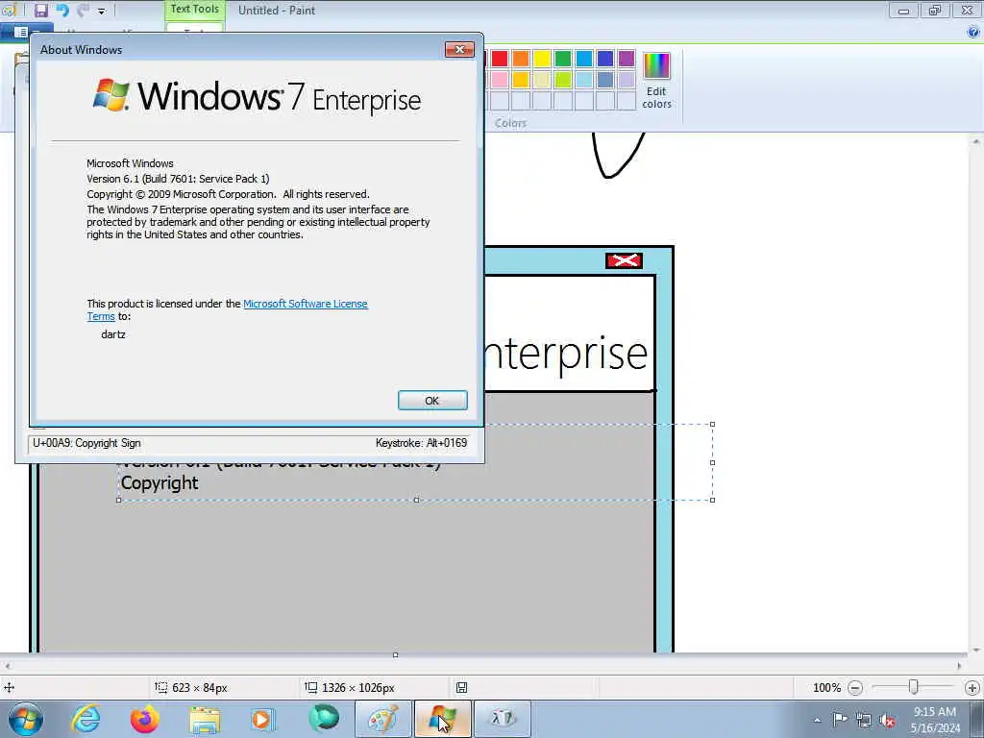Pick the orange color swatch
Viewport: 984px width, 738px height.
click(521, 59)
